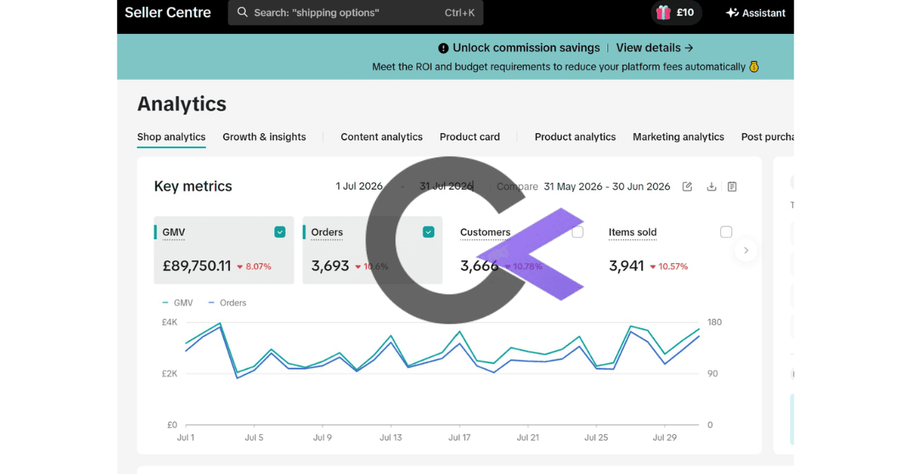Click the Key metrics heading
The image size is (902, 474).
(x=193, y=187)
